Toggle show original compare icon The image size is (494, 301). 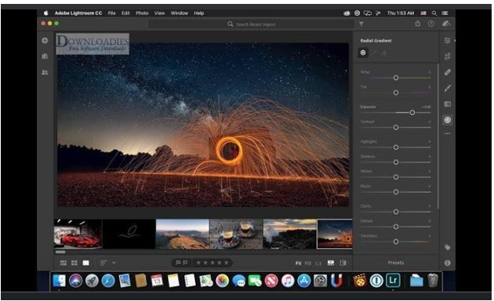click(343, 263)
